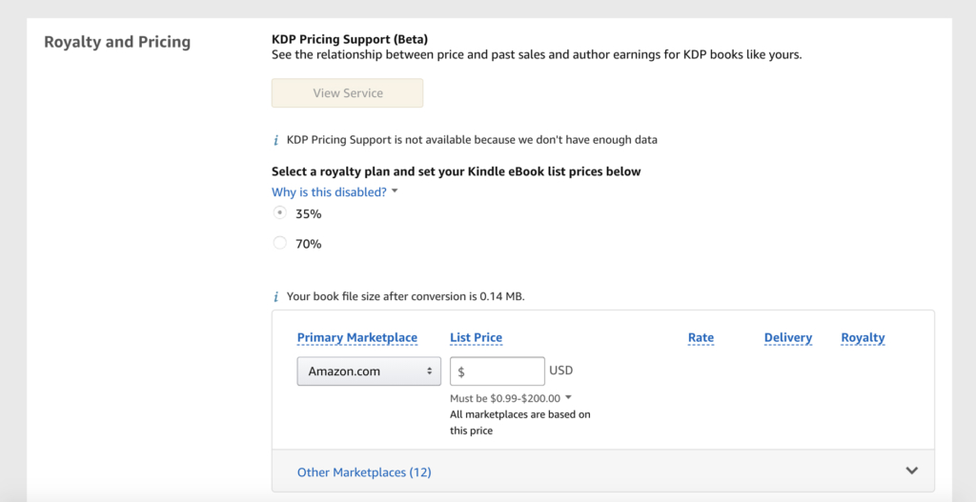Viewport: 976px width, 502px height.
Task: Open 'Why is this disabled?' explanation
Action: pyautogui.click(x=329, y=192)
